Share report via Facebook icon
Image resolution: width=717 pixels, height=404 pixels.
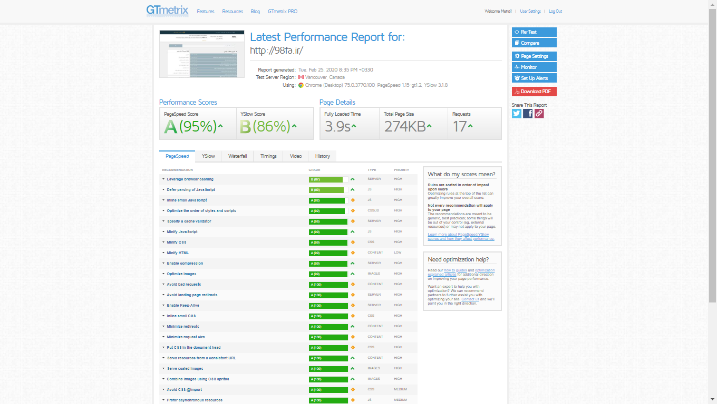[528, 113]
